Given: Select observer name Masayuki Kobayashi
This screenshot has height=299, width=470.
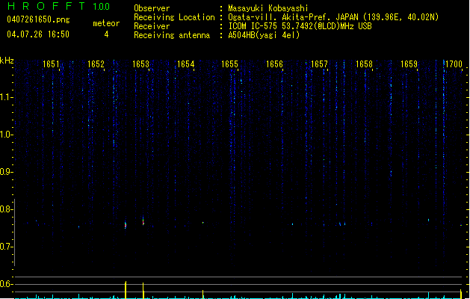Looking at the screenshot, I should [268, 8].
